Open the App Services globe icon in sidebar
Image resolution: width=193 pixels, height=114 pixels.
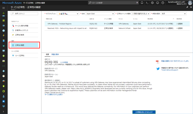[x=4, y=31]
